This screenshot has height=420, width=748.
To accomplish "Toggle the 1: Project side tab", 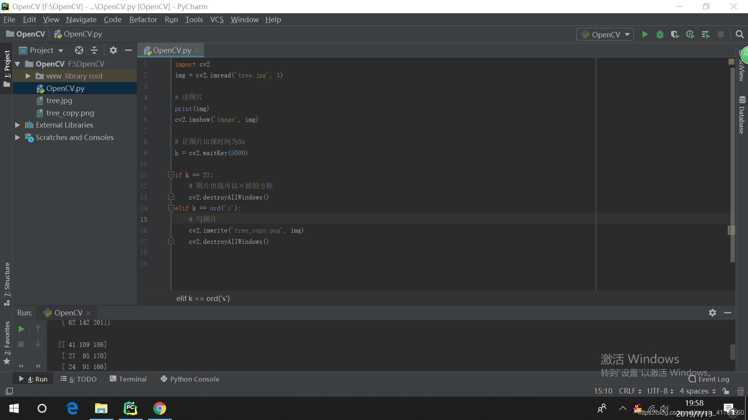I will click(7, 68).
